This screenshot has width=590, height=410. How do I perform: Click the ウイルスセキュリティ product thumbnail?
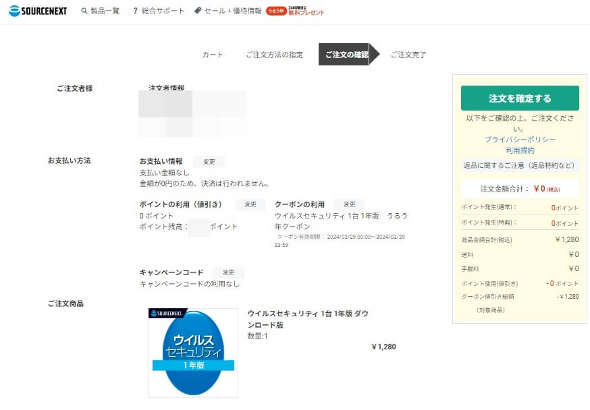(x=194, y=353)
